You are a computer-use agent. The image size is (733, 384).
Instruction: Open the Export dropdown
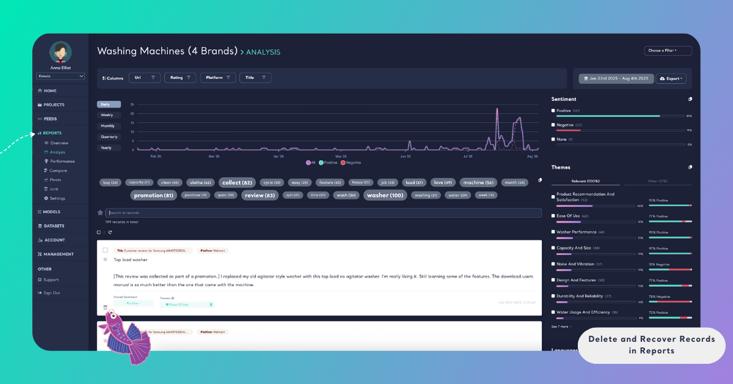click(x=671, y=79)
